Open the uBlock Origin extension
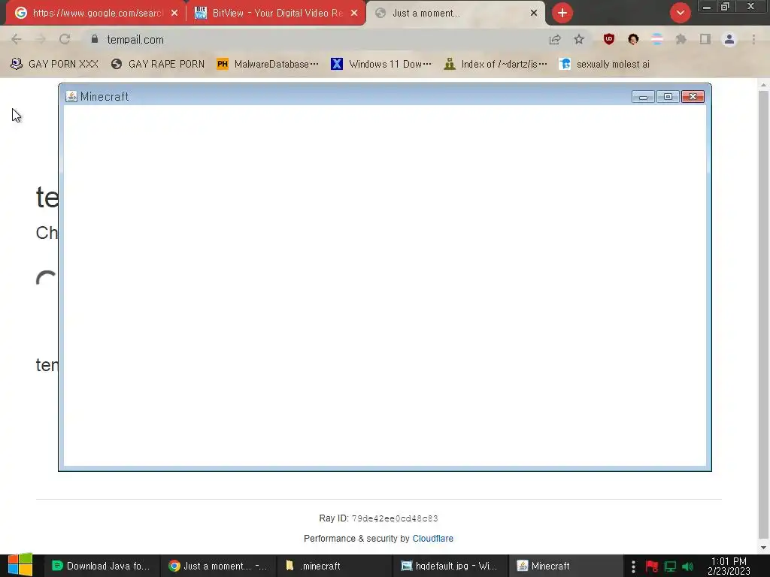The height and width of the screenshot is (577, 770). pos(609,39)
